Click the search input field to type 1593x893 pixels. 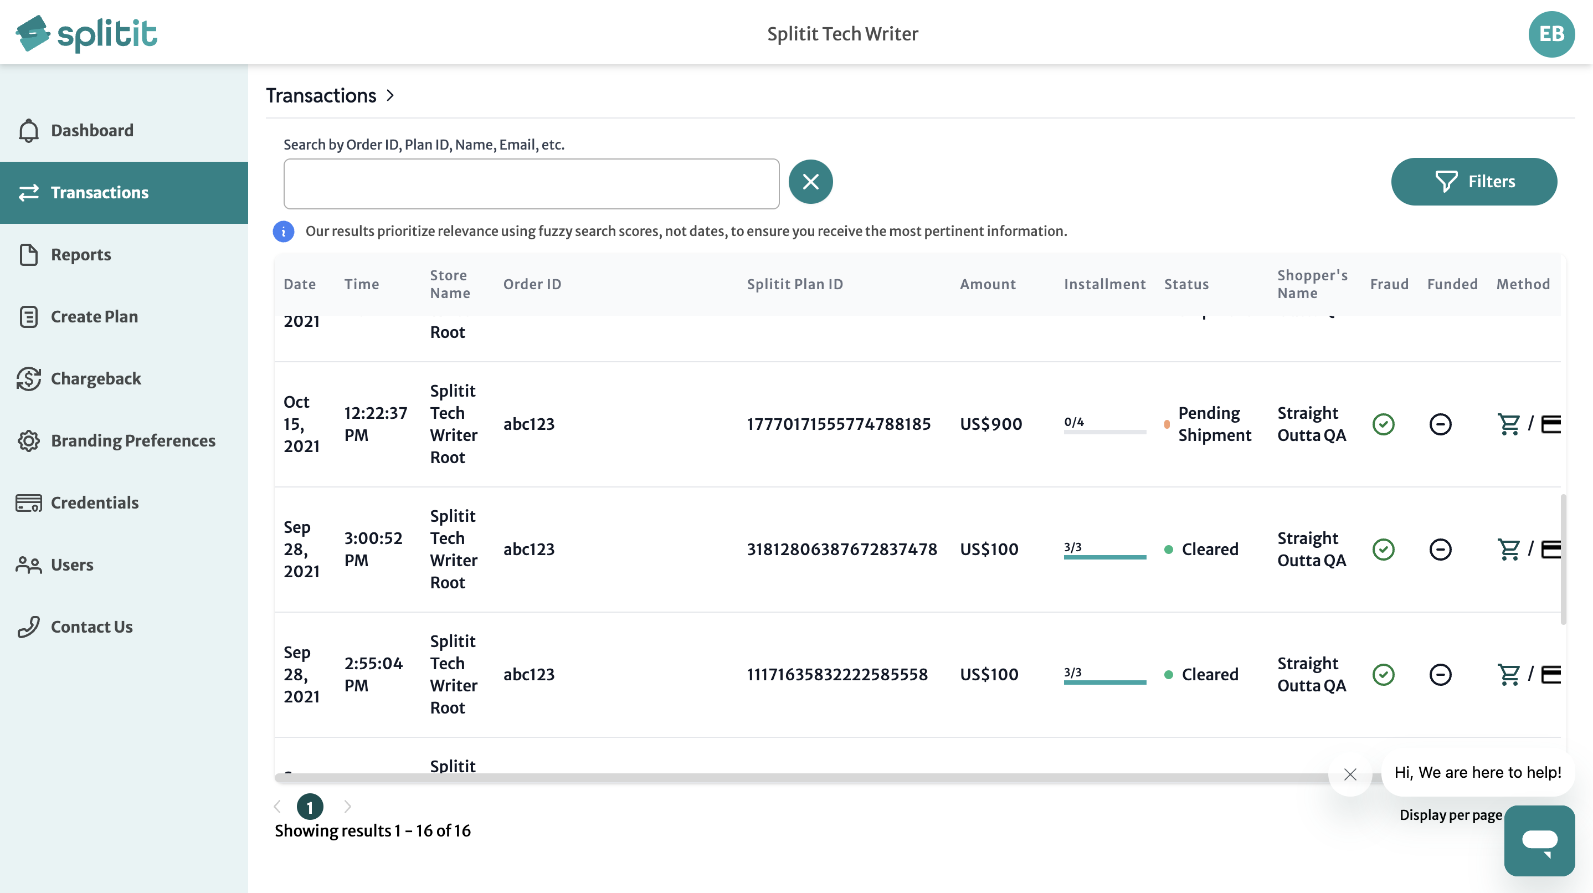(532, 183)
